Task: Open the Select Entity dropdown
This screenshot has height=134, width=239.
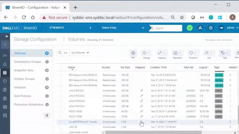Action: pyautogui.click(x=123, y=28)
